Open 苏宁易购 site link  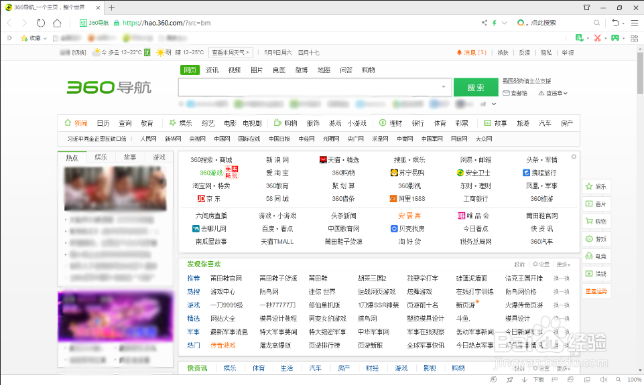point(407,173)
